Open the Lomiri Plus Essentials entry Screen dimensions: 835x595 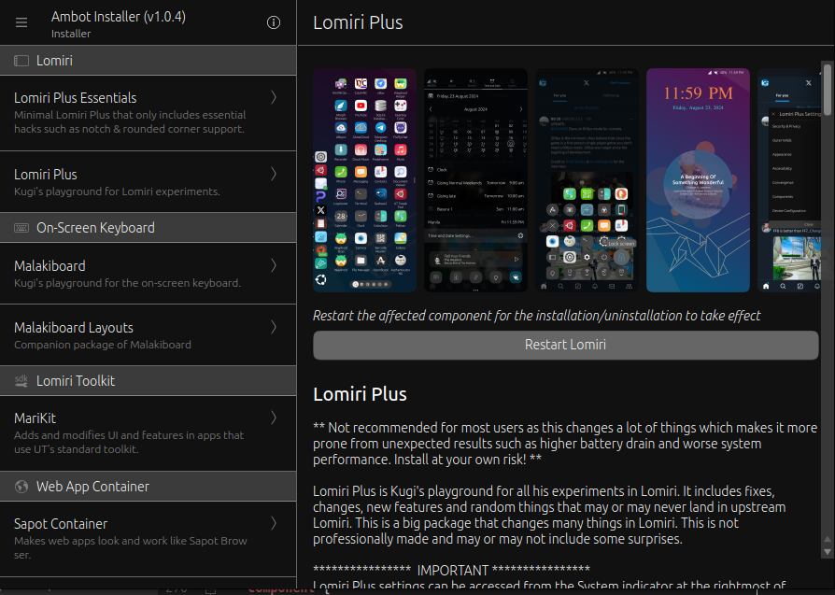149,113
